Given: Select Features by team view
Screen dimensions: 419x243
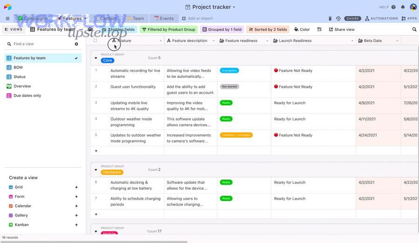Looking at the screenshot, I should [x=43, y=58].
